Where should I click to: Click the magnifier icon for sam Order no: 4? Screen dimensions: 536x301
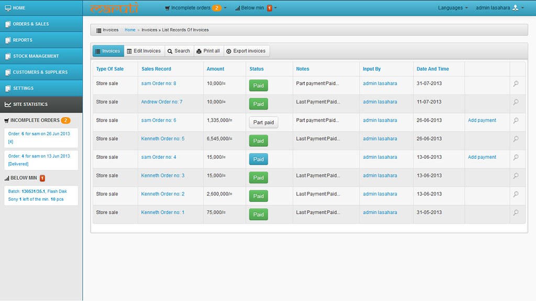[516, 157]
